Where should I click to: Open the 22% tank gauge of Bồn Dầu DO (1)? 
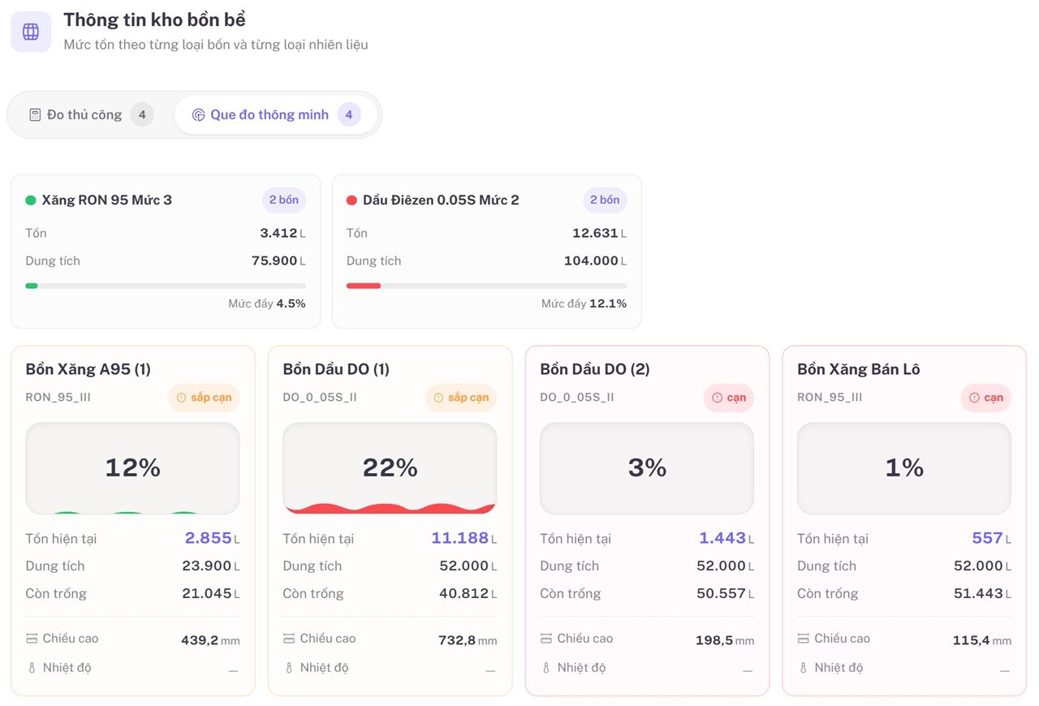click(390, 468)
